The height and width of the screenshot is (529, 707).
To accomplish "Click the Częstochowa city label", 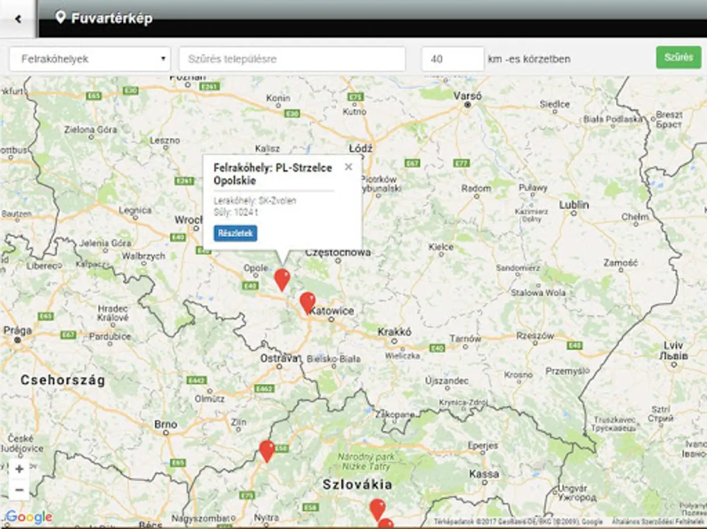I will [339, 253].
